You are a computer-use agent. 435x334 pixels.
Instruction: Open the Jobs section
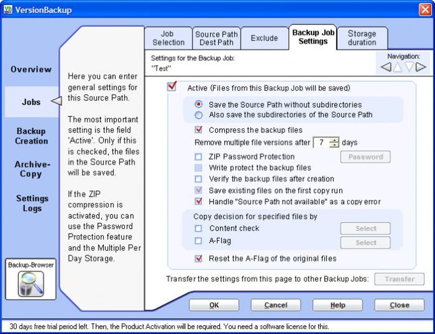[x=32, y=102]
